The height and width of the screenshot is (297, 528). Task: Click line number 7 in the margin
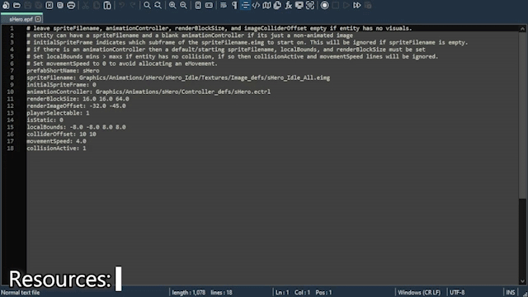click(x=12, y=71)
